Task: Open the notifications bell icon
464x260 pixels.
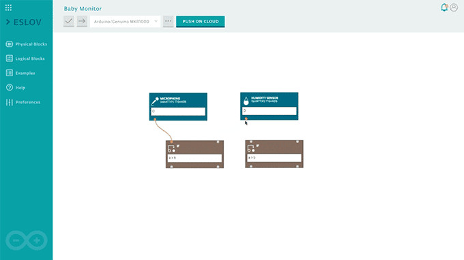Action: click(444, 7)
